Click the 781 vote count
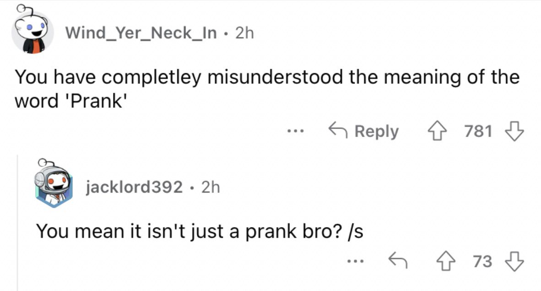 click(478, 131)
